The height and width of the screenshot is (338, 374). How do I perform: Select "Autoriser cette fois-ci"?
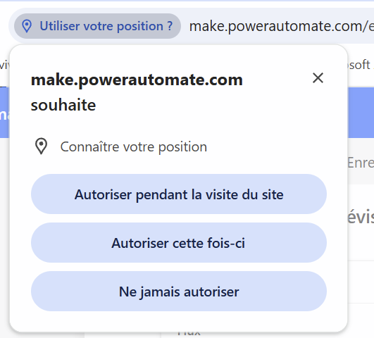point(179,243)
